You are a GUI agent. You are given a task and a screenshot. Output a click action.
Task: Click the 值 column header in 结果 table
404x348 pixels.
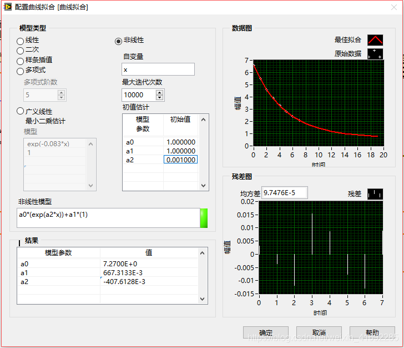click(x=149, y=253)
